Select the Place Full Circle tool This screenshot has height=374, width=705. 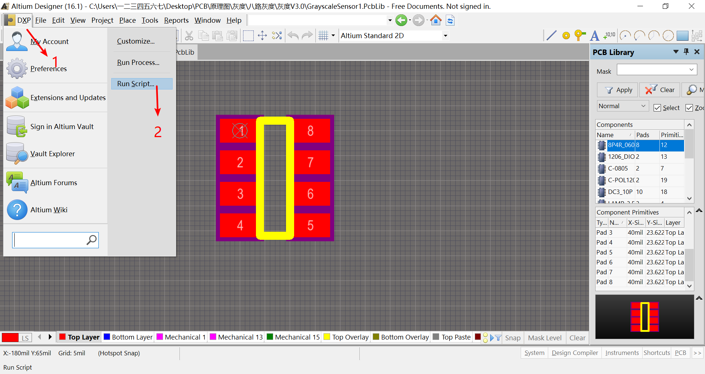[668, 35]
